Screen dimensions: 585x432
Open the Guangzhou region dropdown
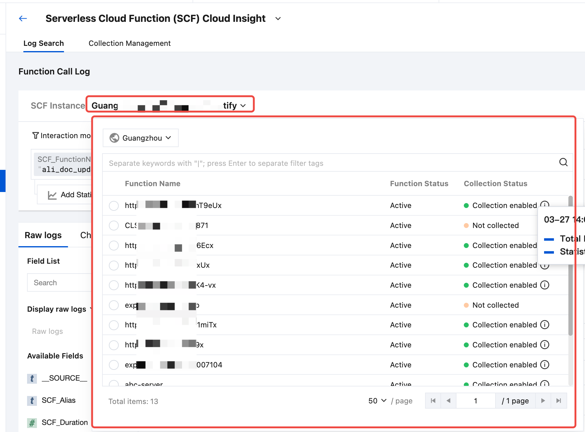pyautogui.click(x=141, y=138)
